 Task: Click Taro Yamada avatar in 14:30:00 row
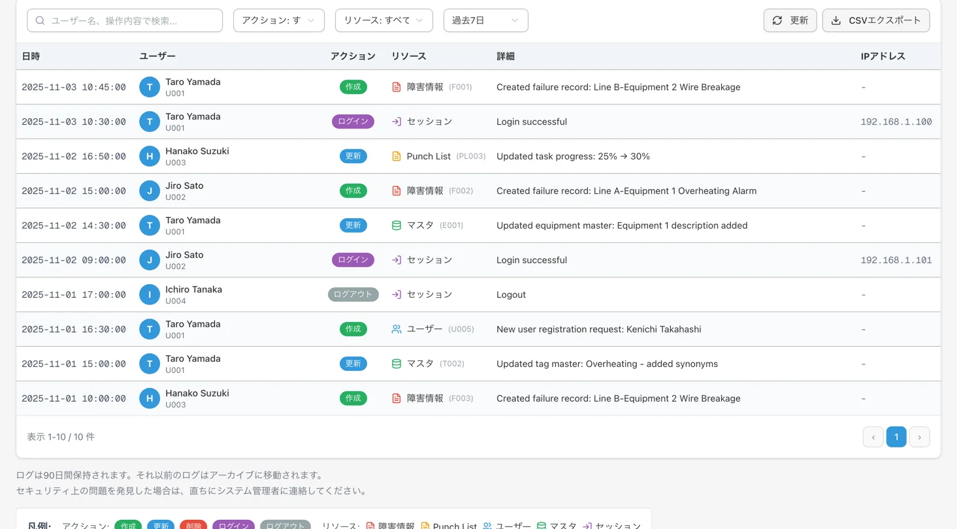[150, 225]
